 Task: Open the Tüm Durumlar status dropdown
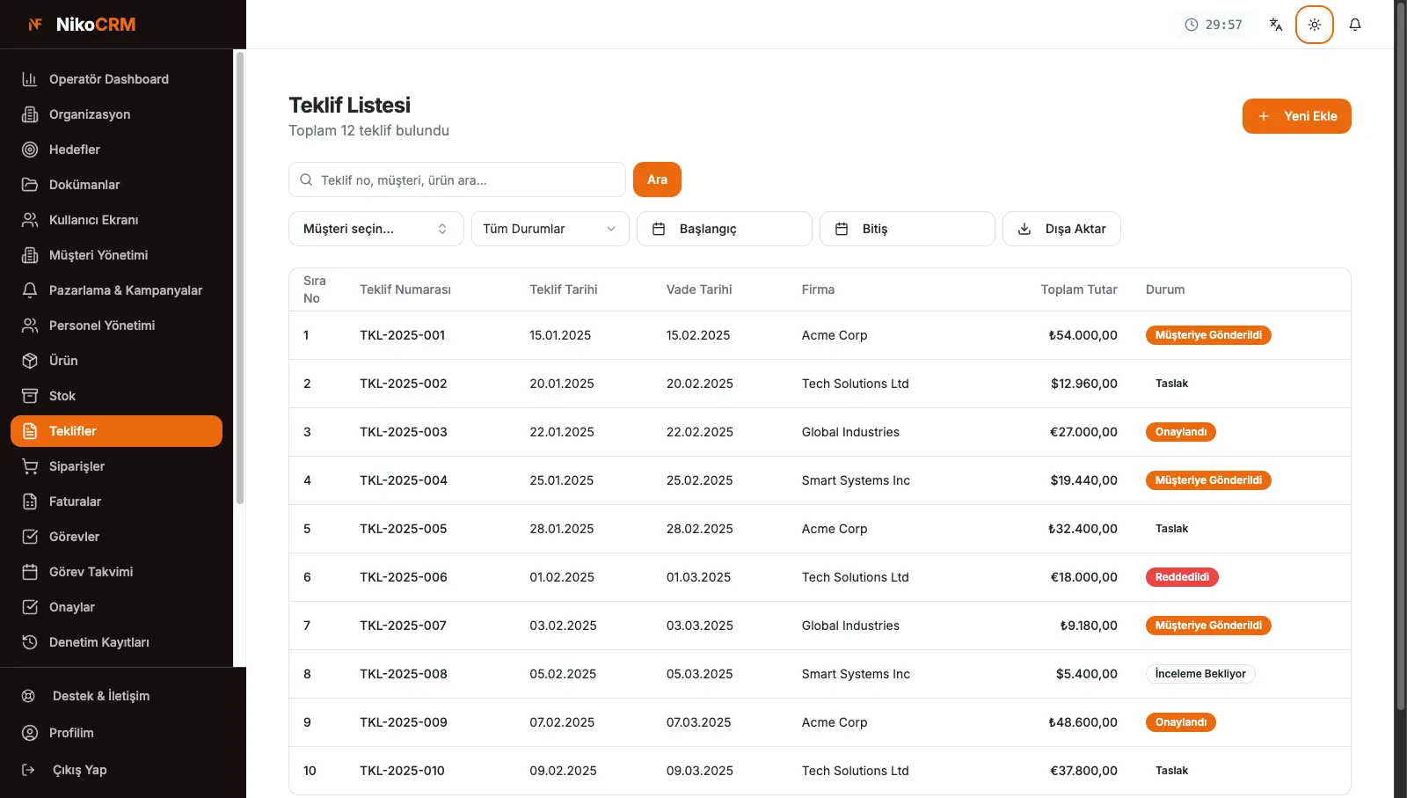[550, 229]
